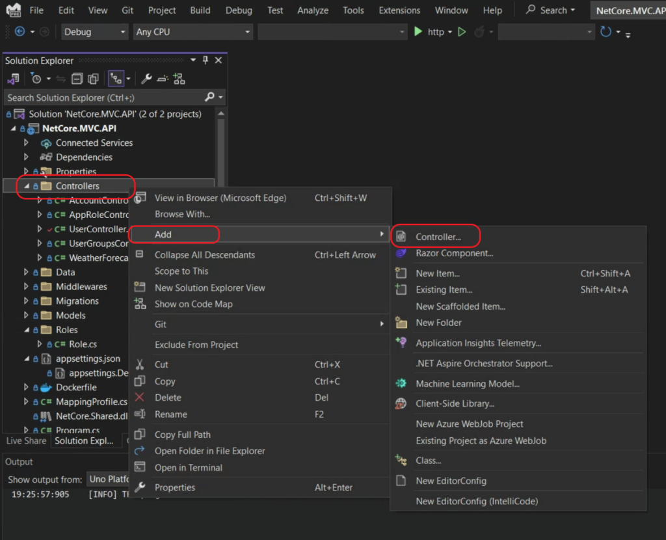Select Controller... from the Add submenu
The width and height of the screenshot is (666, 540).
[x=438, y=237]
